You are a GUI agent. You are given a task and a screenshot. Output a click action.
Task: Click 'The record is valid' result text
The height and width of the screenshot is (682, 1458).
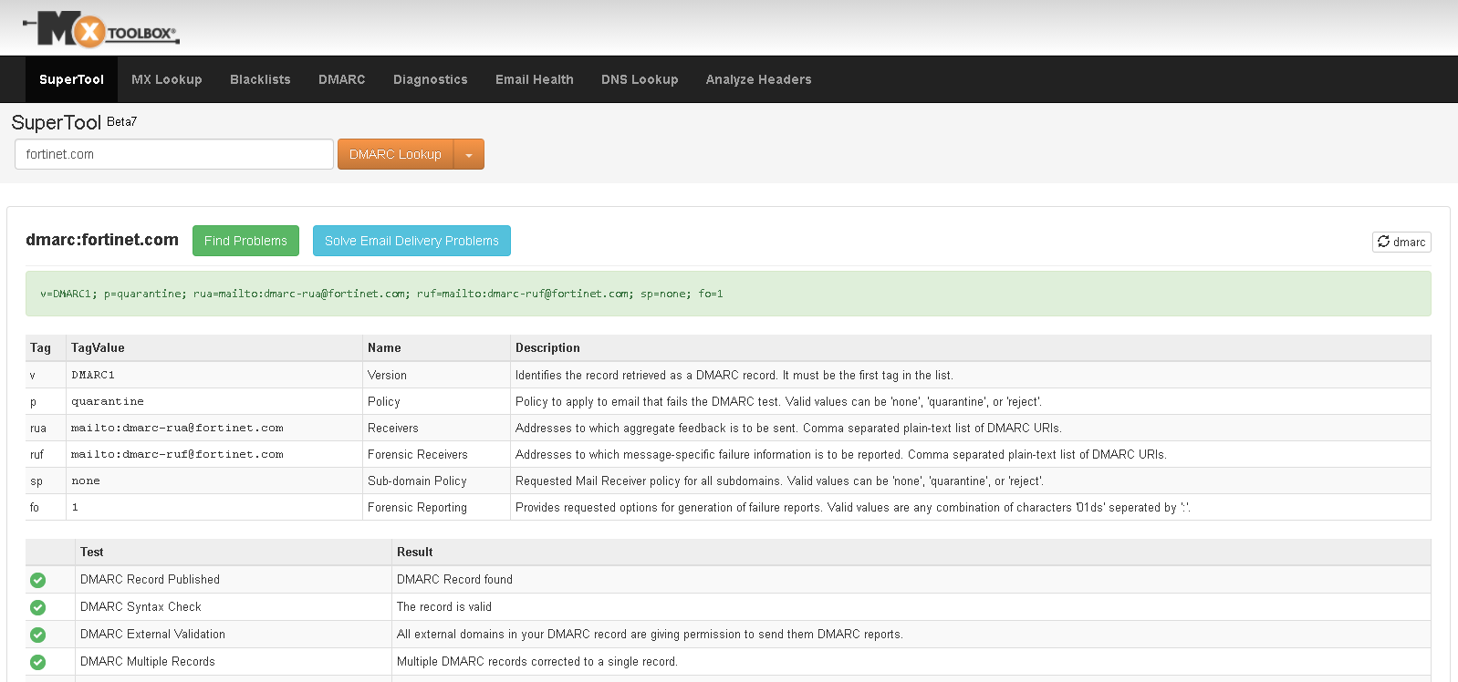(444, 606)
